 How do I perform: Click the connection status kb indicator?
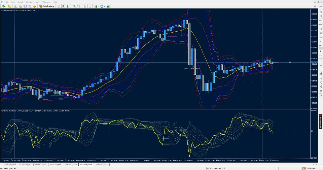[x=309, y=168]
